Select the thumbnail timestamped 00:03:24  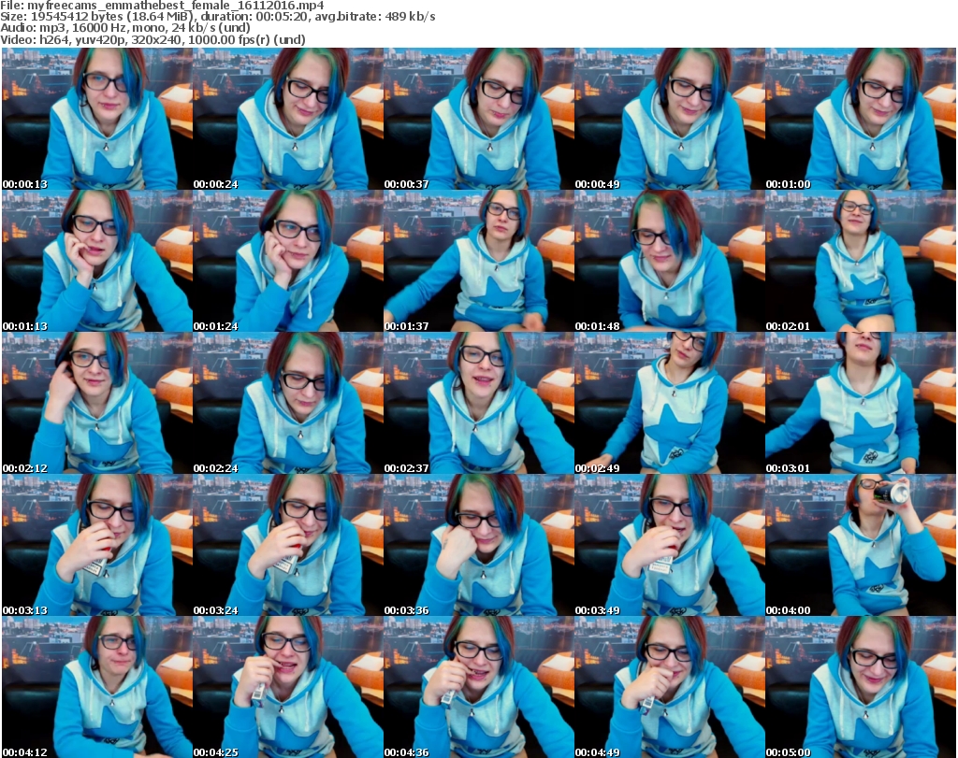(x=287, y=545)
